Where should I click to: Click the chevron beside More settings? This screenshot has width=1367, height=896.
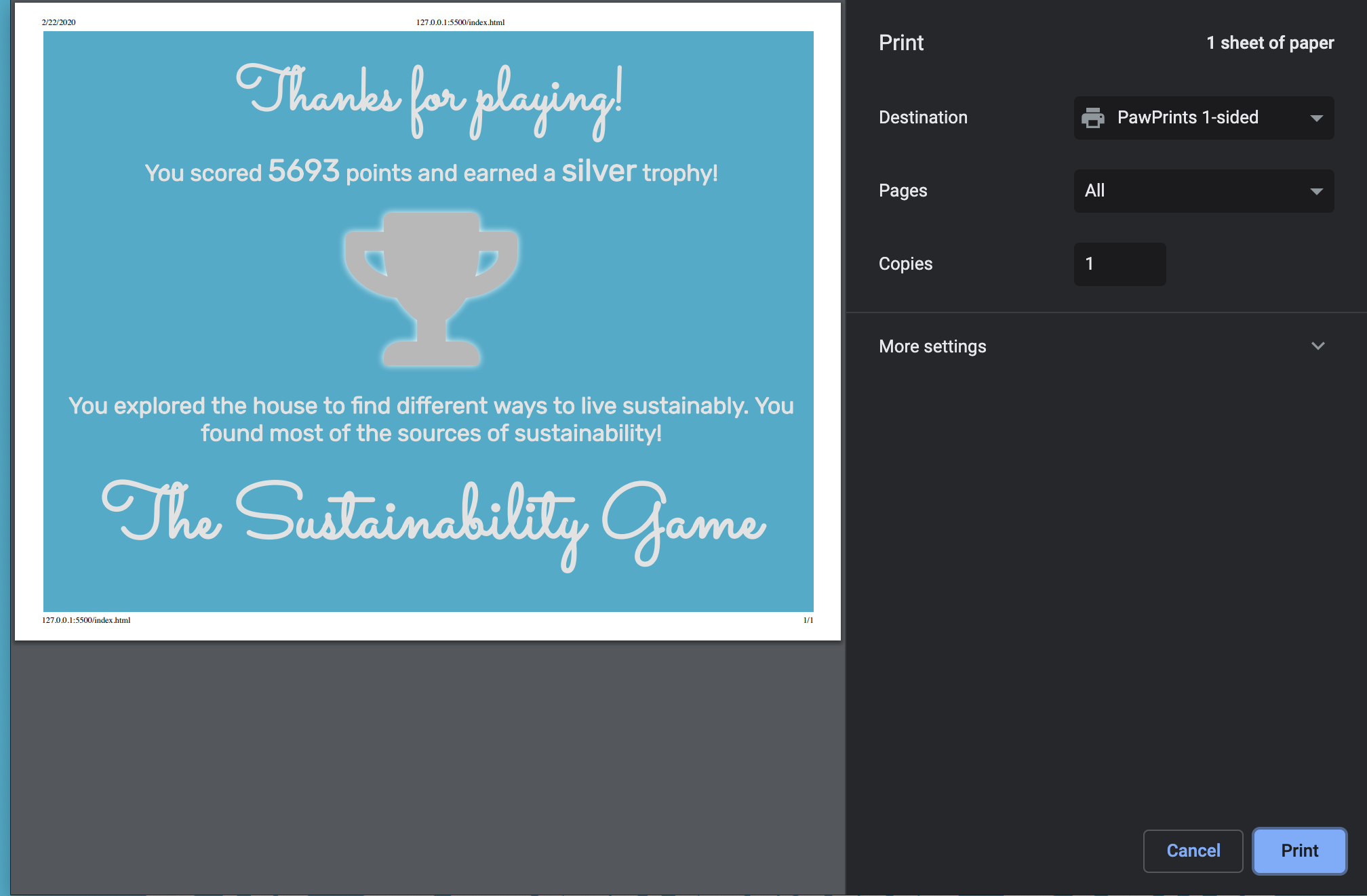[1318, 346]
